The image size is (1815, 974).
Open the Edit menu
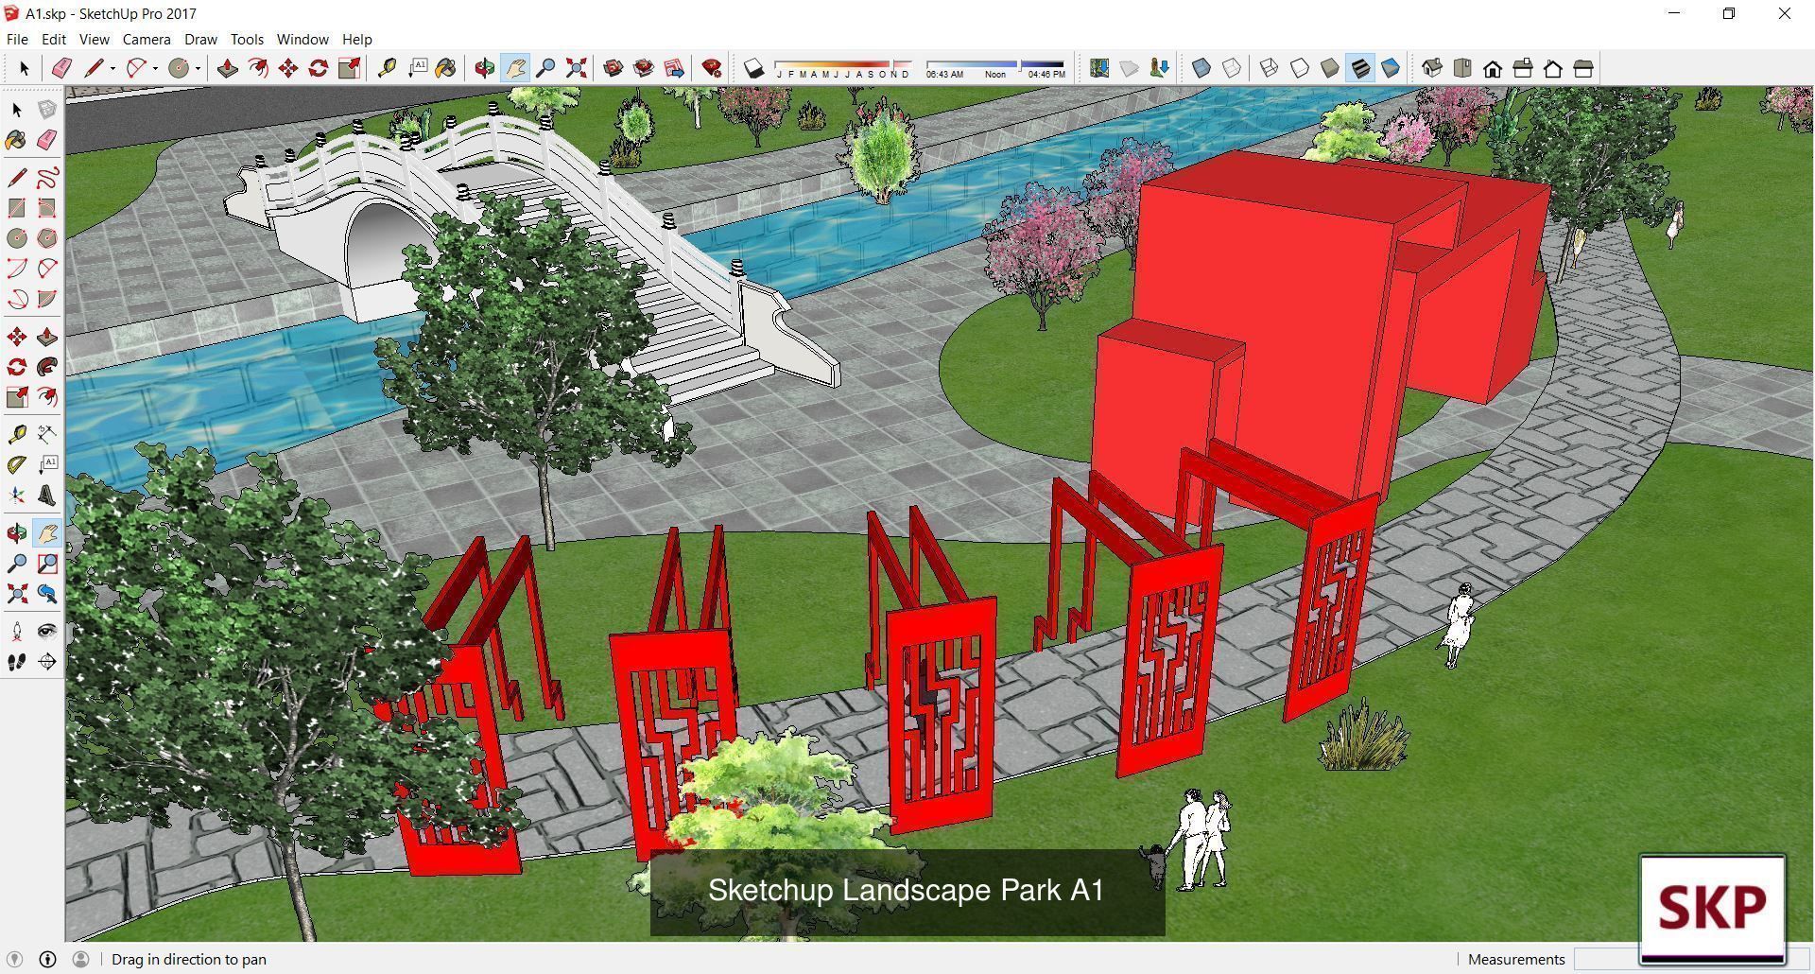point(54,40)
